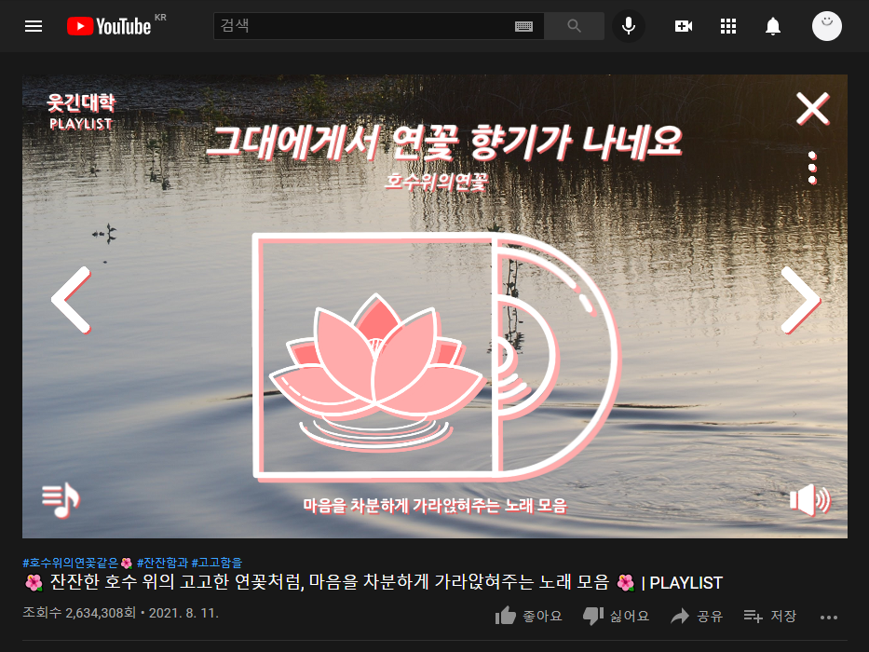Click the X icon on the video
869x652 pixels.
(x=813, y=109)
